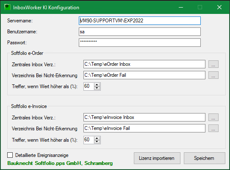230x170 pixels.
Task: Browse for e-Order central inbox folder
Action: pos(213,64)
